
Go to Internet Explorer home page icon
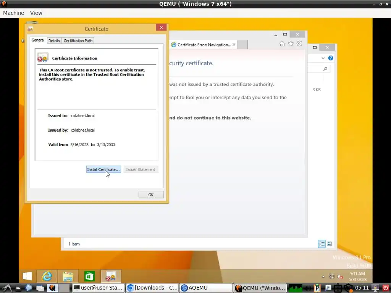(282, 44)
